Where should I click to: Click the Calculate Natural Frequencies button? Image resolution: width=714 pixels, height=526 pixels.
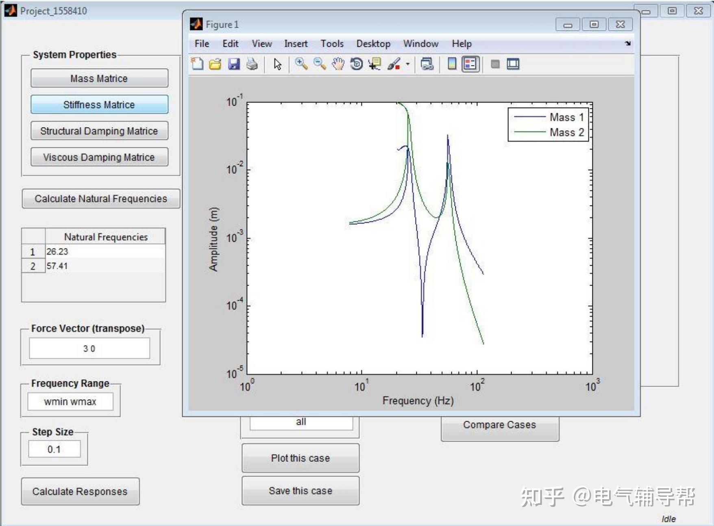[100, 199]
